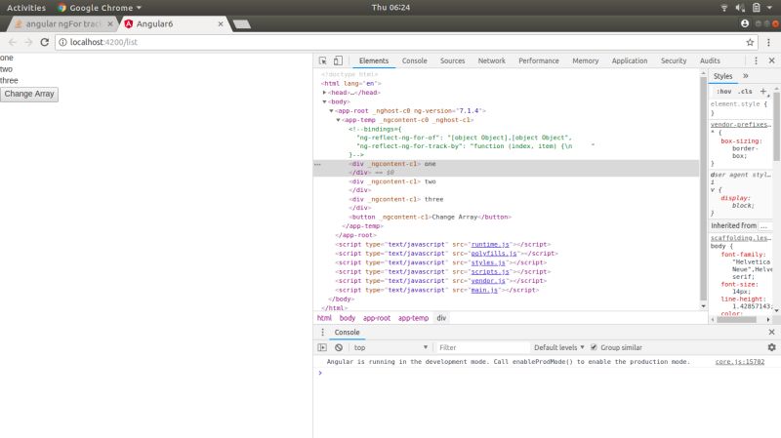This screenshot has width=781, height=438.
Task: Open the Performance tab
Action: click(539, 60)
